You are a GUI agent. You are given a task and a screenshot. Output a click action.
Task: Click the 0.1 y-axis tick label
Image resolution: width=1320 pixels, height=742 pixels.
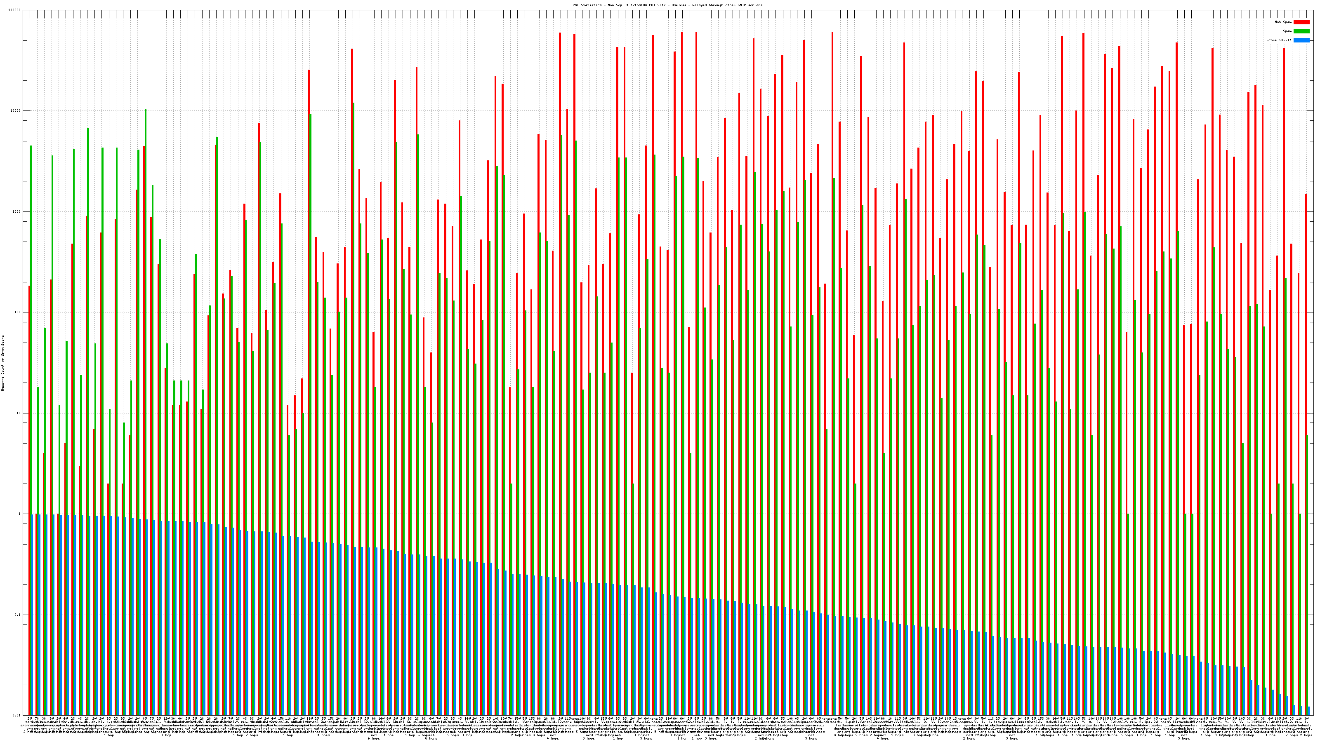click(18, 615)
